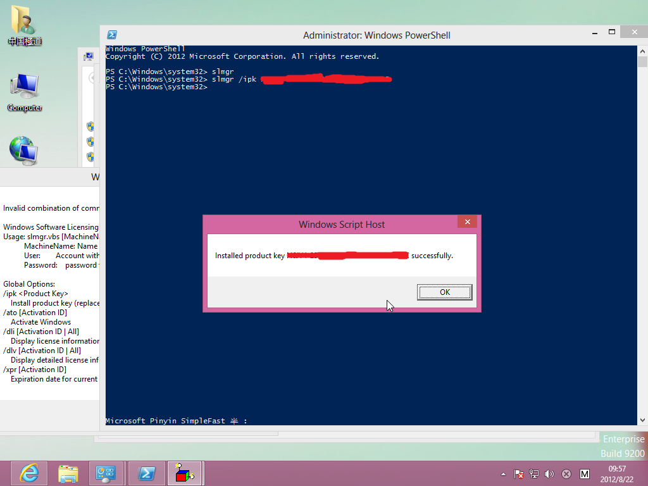Select the Network globe desktop icon
The width and height of the screenshot is (648, 486).
pos(23,151)
